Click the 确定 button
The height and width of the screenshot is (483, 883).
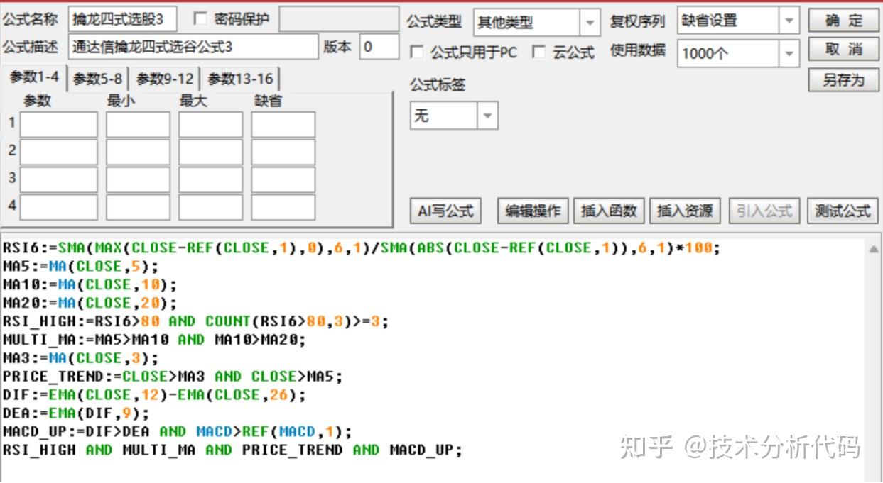[843, 21]
